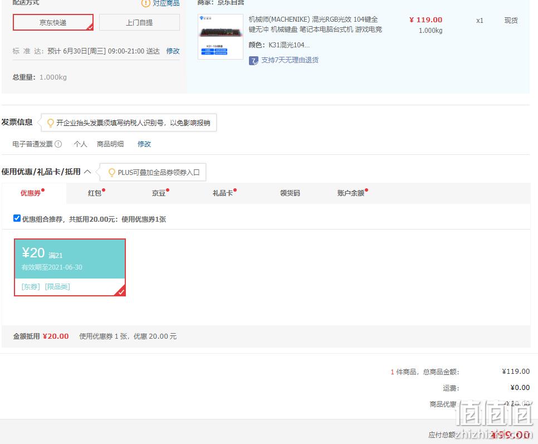Click the 总重量 1.000kg value
Viewport: 538px width, 444px height.
click(x=53, y=77)
